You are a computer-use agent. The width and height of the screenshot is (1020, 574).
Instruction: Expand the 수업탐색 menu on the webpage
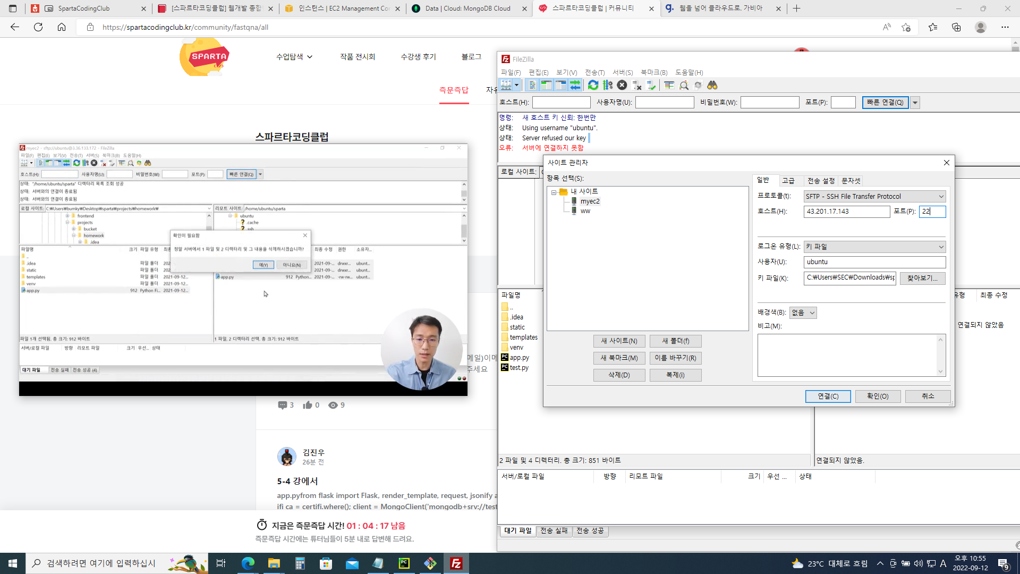tap(294, 57)
